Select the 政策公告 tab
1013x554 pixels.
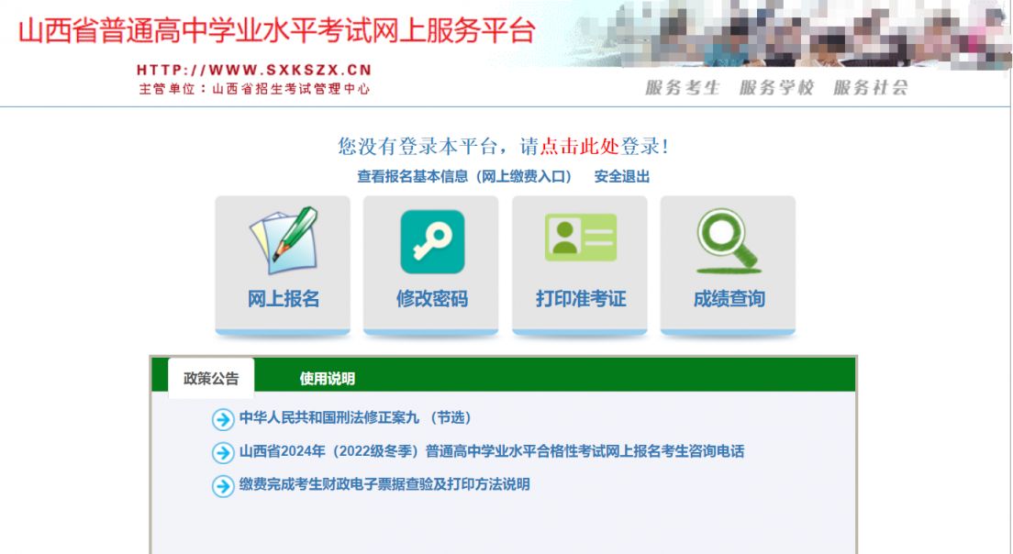click(x=211, y=378)
